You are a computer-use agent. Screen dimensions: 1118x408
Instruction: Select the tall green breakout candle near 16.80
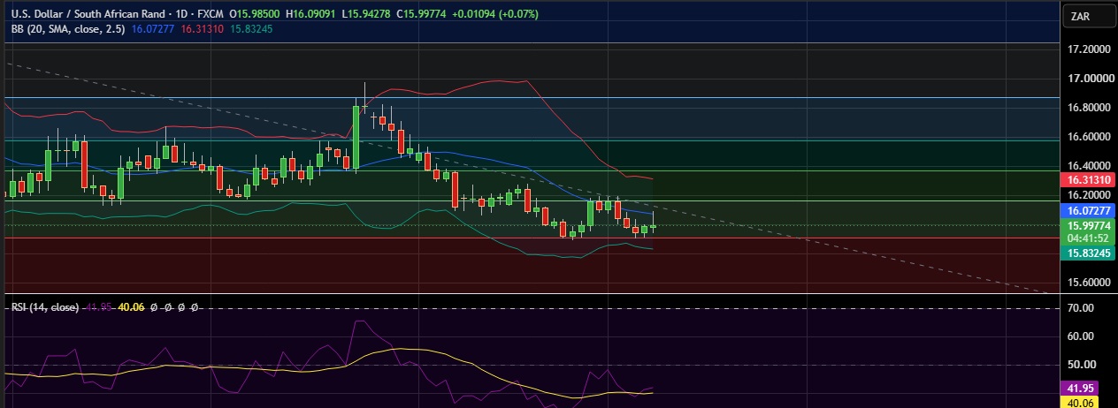point(356,137)
